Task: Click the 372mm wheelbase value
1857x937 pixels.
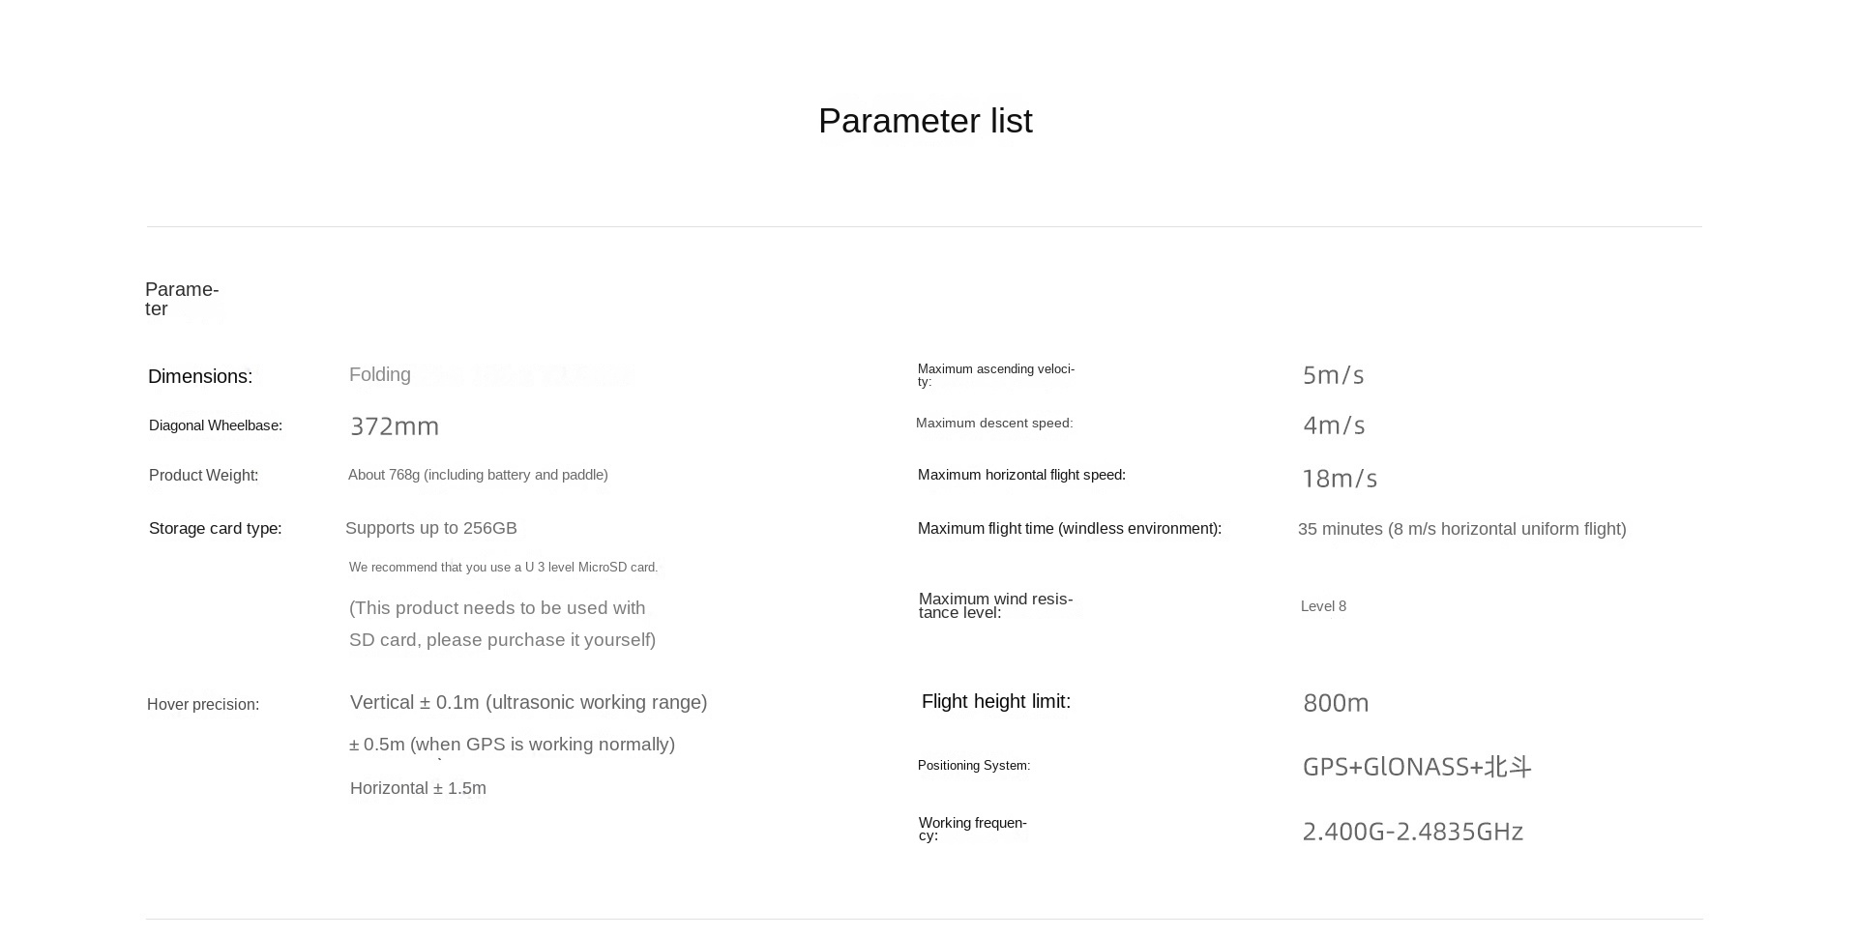Action: tap(395, 426)
